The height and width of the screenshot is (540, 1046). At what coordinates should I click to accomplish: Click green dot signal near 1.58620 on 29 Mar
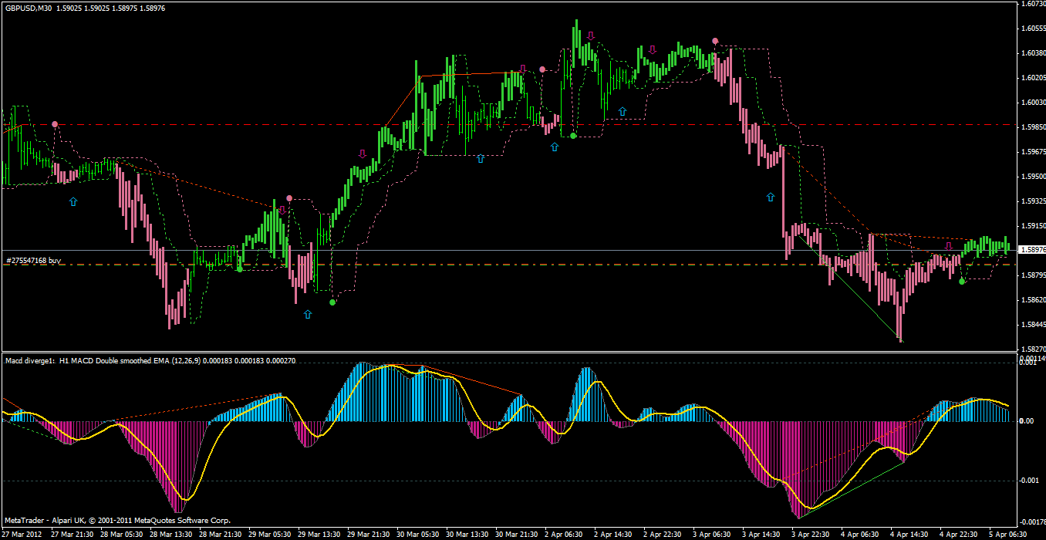pos(332,302)
